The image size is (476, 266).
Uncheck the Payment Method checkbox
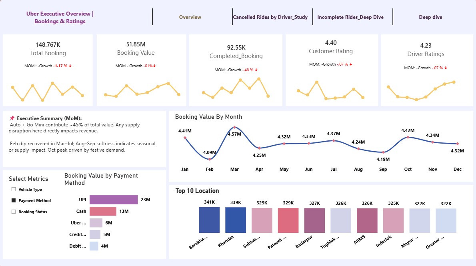click(x=13, y=200)
